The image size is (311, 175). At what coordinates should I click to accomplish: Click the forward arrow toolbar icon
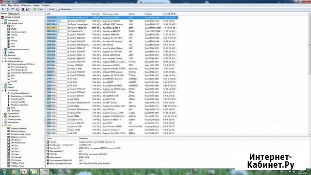8,9
